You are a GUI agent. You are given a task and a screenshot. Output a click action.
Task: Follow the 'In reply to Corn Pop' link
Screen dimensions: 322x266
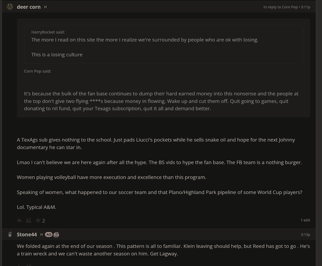coord(280,7)
